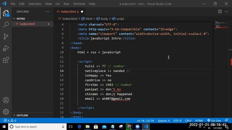Change encoding via UTF-8

coord(177,121)
